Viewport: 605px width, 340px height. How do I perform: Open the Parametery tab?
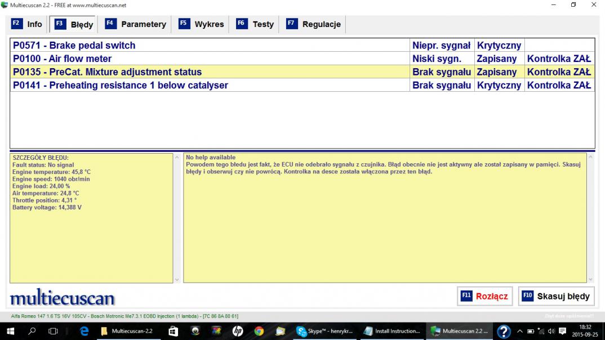pyautogui.click(x=135, y=24)
